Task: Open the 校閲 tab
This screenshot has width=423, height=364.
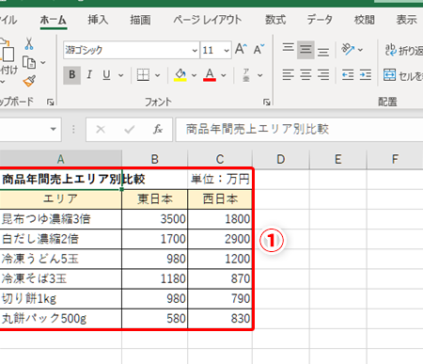Action: coord(364,20)
